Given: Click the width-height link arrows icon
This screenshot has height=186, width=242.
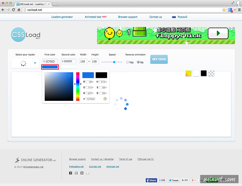Looking at the screenshot, I should pyautogui.click(x=89, y=62).
